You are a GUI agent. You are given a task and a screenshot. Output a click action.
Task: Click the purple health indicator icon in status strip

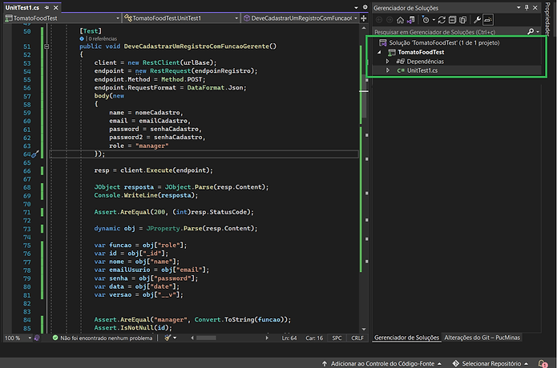pyautogui.click(x=37, y=338)
